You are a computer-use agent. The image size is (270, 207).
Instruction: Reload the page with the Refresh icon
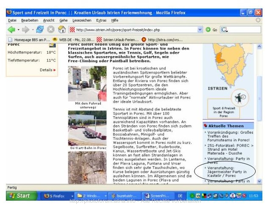[40, 30]
